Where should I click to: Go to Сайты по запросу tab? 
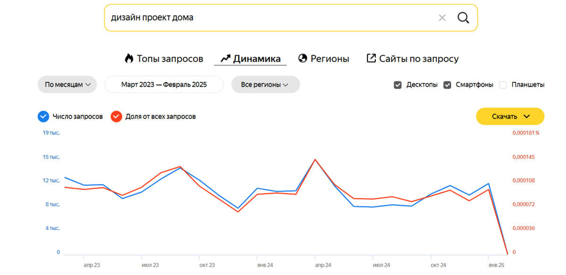tap(419, 59)
